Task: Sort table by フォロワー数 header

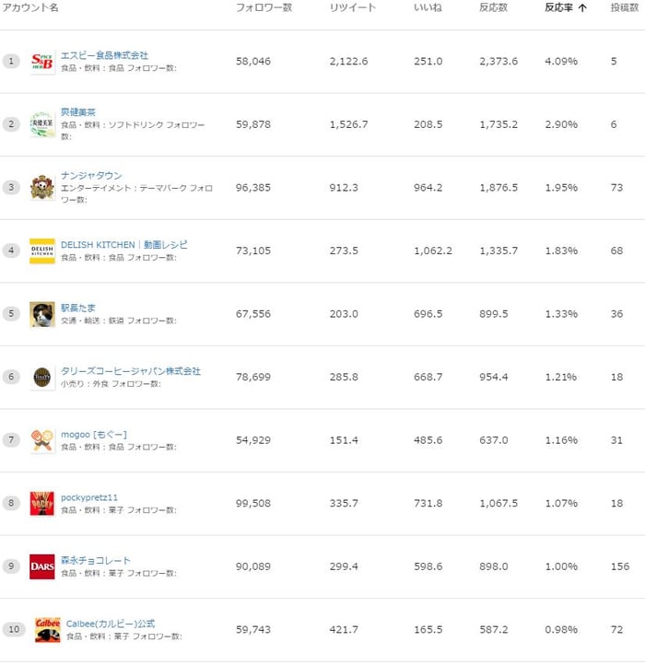Action: click(x=264, y=7)
